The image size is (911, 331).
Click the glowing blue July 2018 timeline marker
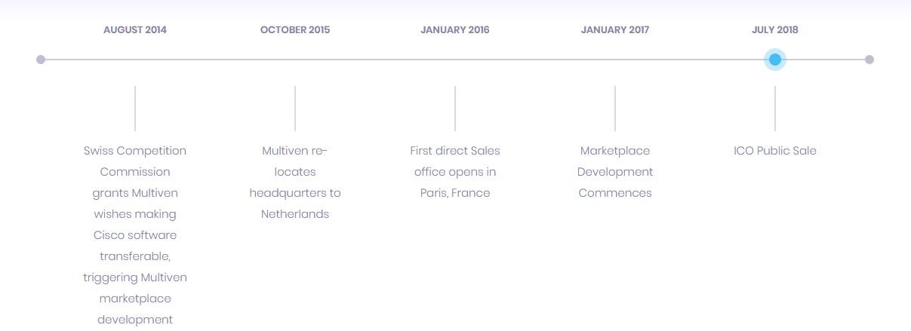774,60
